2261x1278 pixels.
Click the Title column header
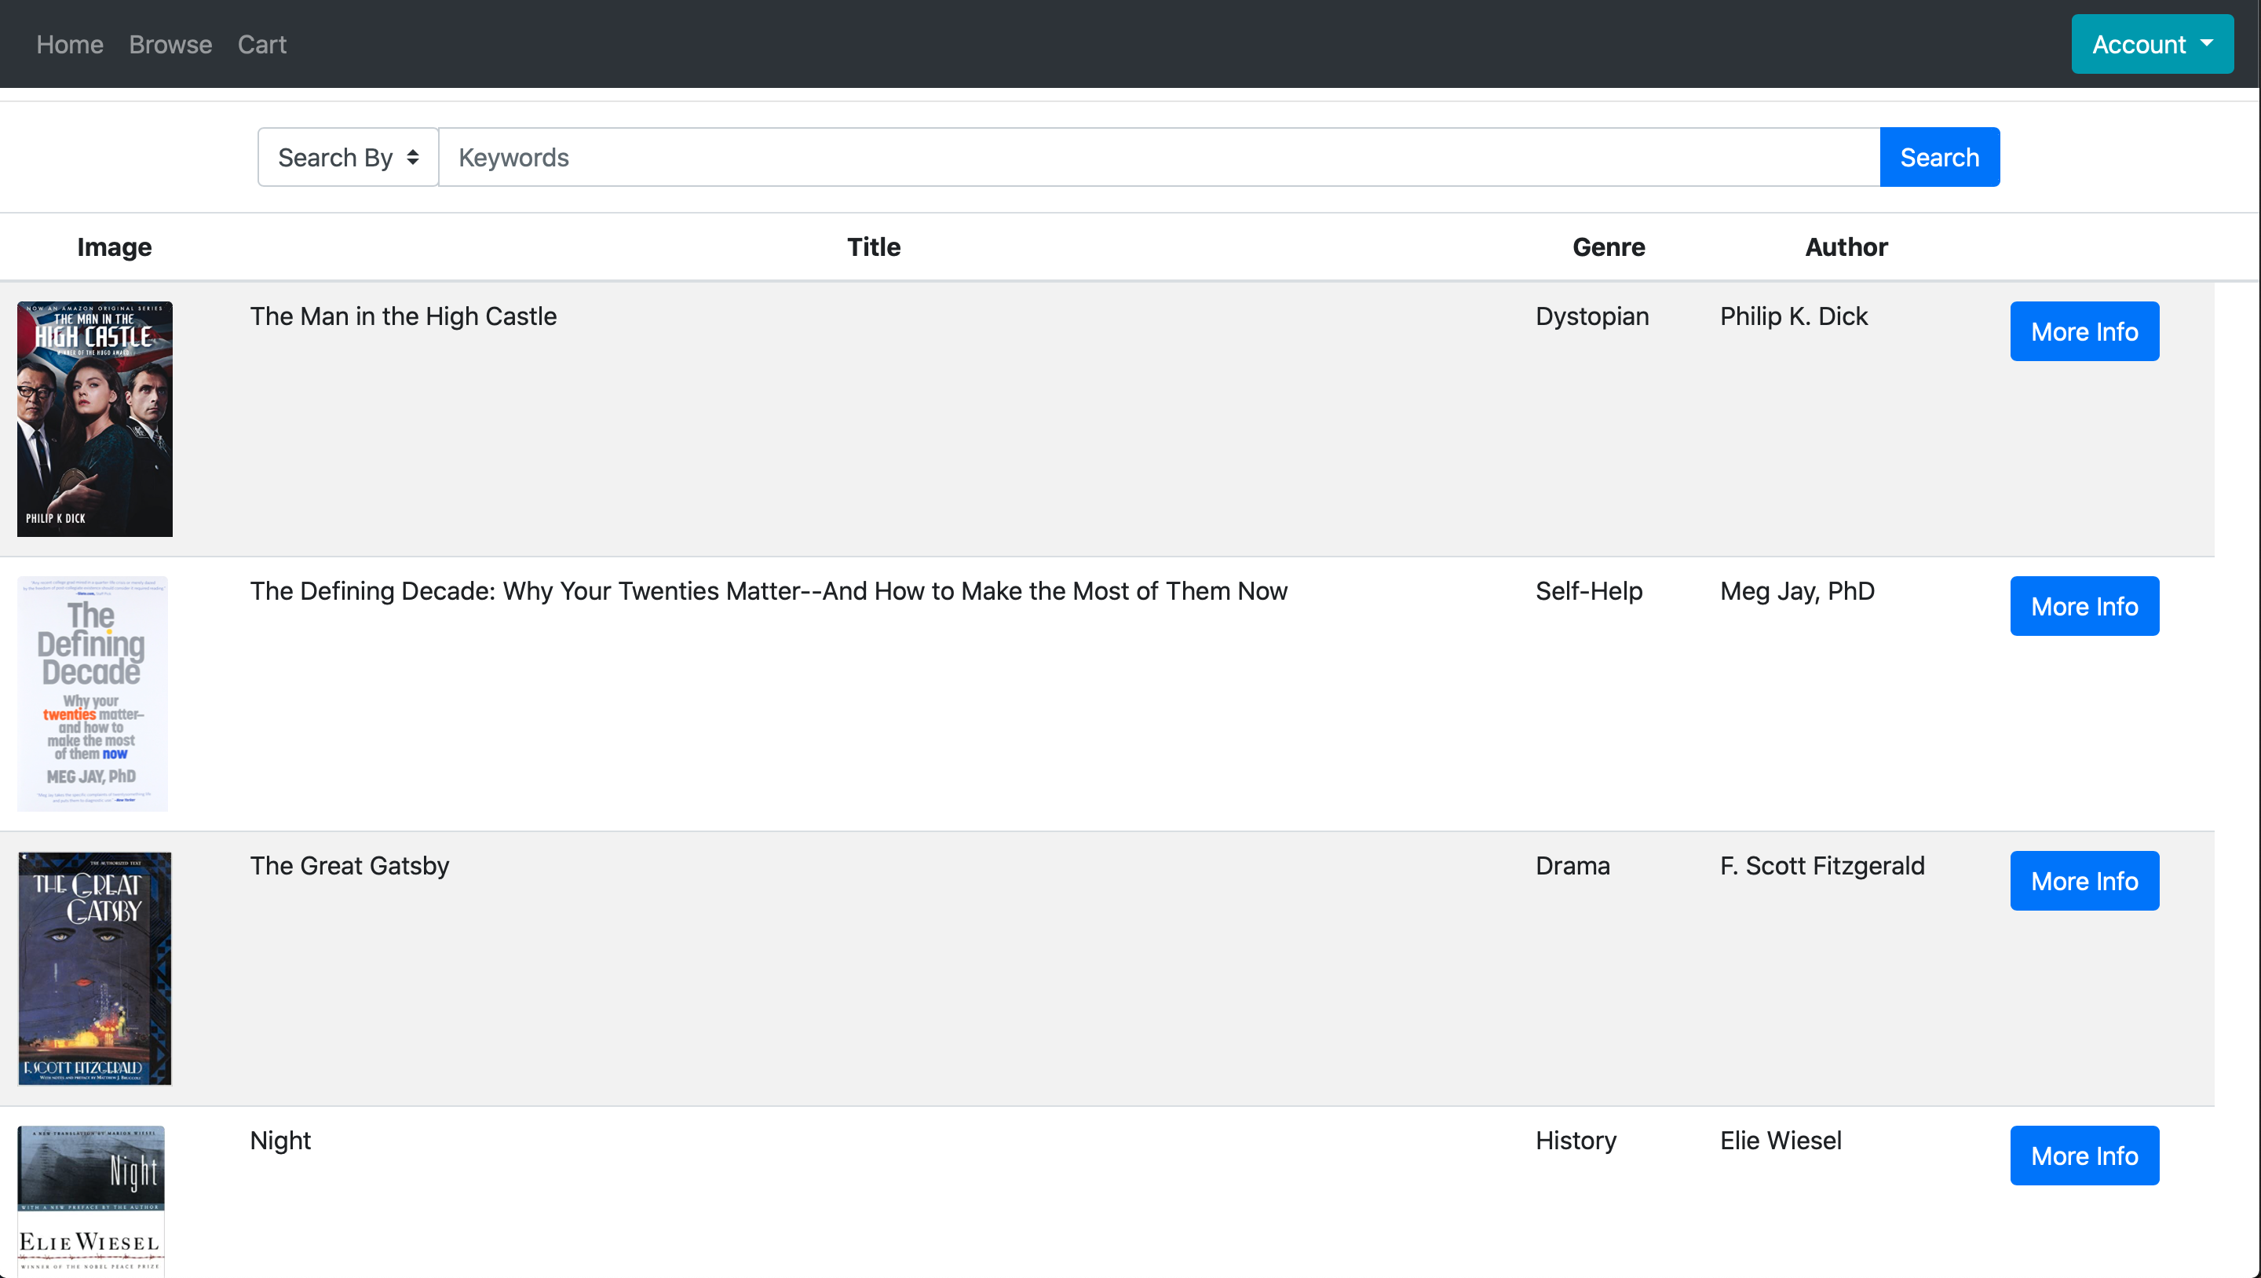[x=873, y=246]
